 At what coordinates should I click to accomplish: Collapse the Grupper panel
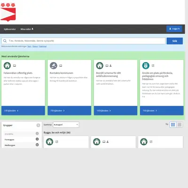38,125
